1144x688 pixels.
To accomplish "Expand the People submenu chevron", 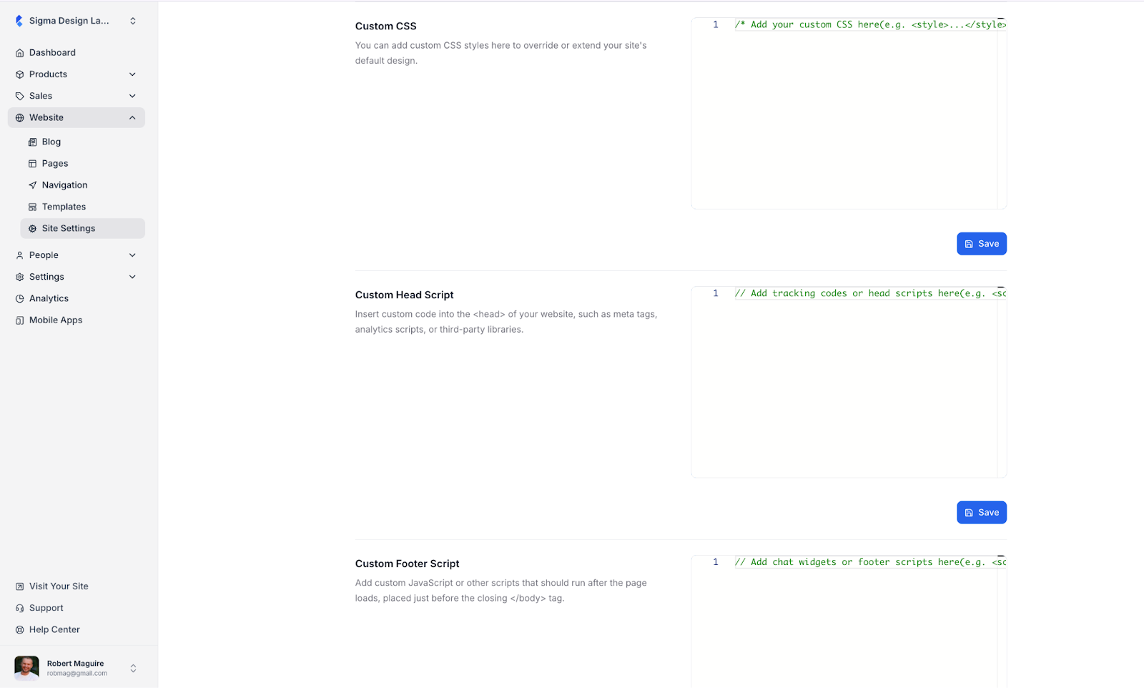I will click(132, 255).
